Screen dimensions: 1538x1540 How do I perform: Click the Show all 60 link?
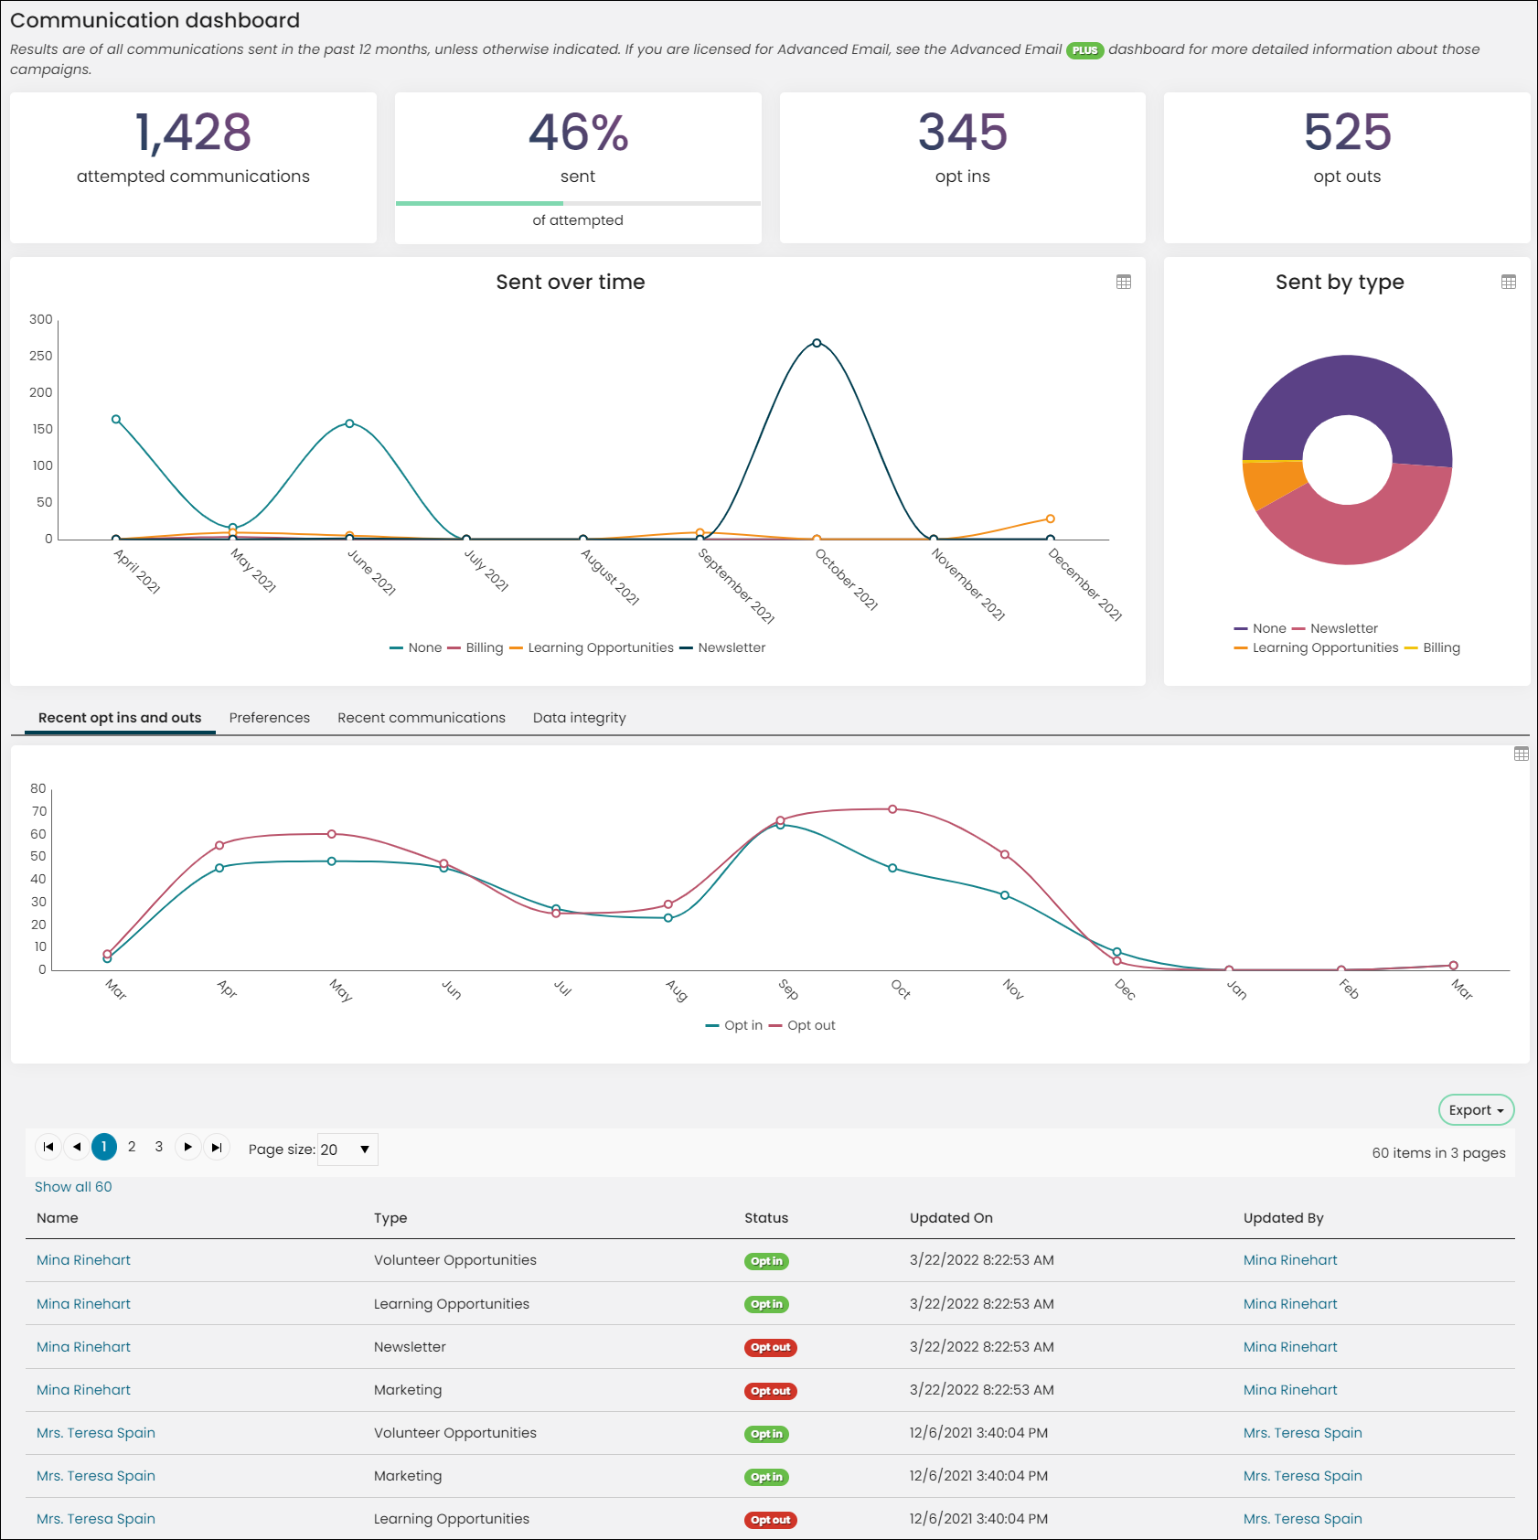(x=73, y=1187)
